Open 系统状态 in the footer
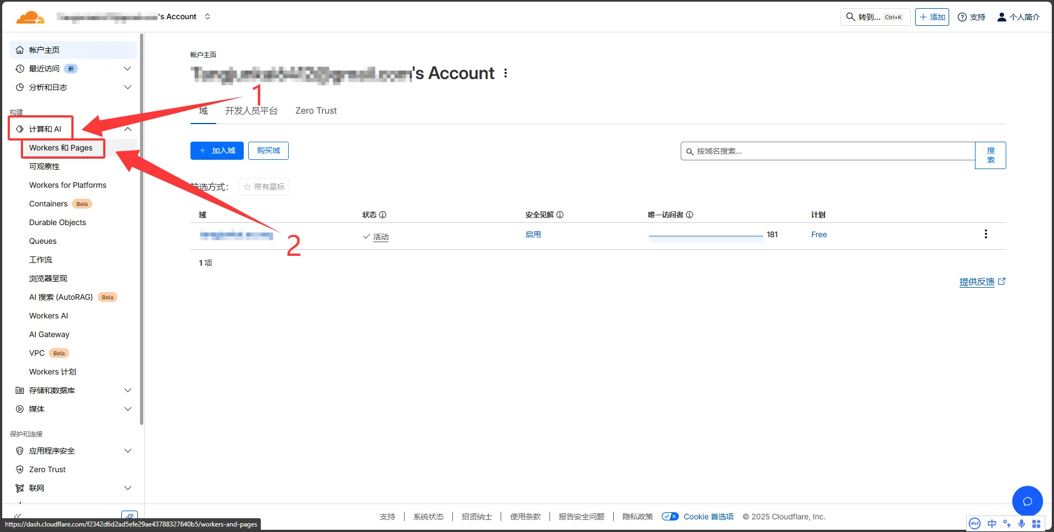This screenshot has width=1054, height=532. pyautogui.click(x=428, y=517)
